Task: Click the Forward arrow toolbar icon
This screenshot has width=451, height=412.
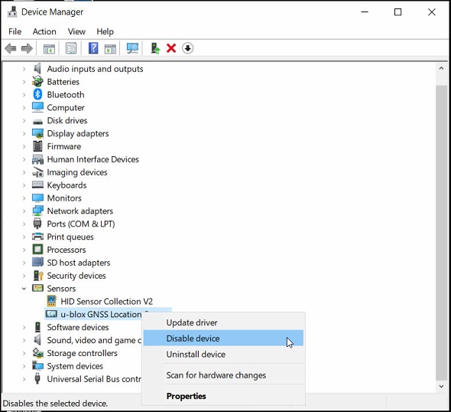Action: [27, 48]
